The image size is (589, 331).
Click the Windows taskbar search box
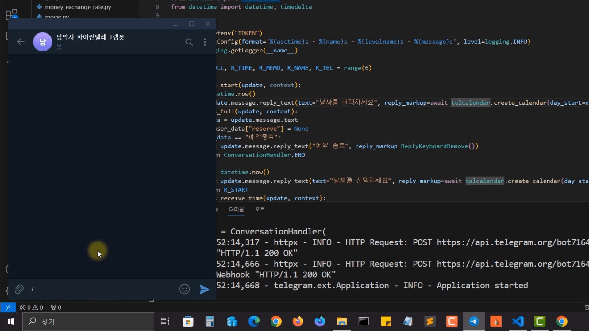88,321
